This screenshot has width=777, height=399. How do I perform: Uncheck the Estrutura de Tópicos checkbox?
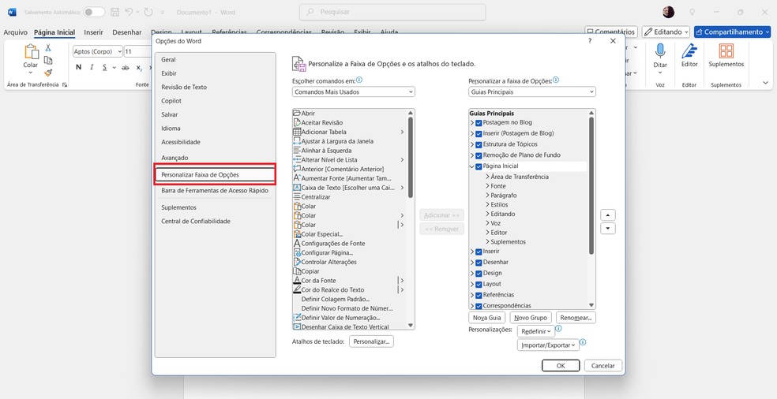(x=479, y=144)
